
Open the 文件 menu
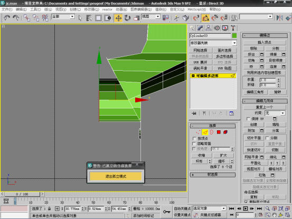[x=7, y=9]
